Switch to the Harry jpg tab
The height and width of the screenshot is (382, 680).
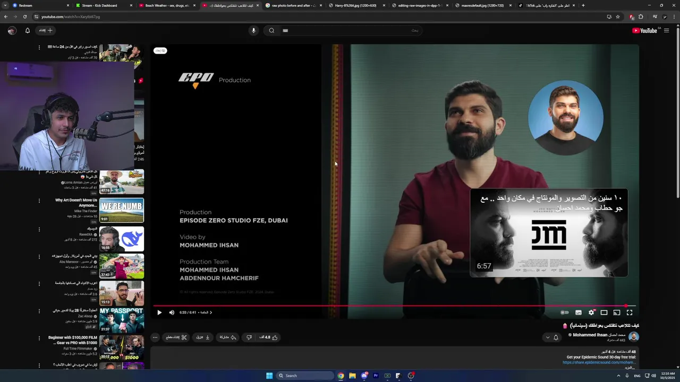pos(357,5)
